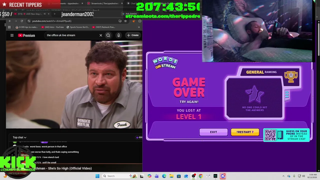This screenshot has width=320, height=180.
Task: Open the clock showing 5:59 AM
Action: pyautogui.click(x=313, y=176)
